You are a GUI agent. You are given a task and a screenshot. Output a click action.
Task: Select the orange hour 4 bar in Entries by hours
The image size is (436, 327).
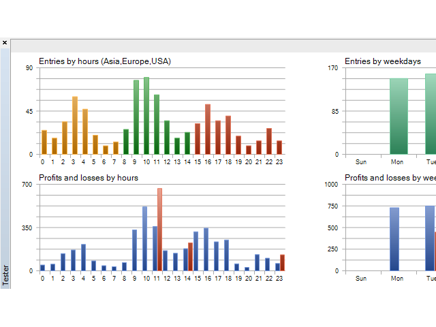85,131
